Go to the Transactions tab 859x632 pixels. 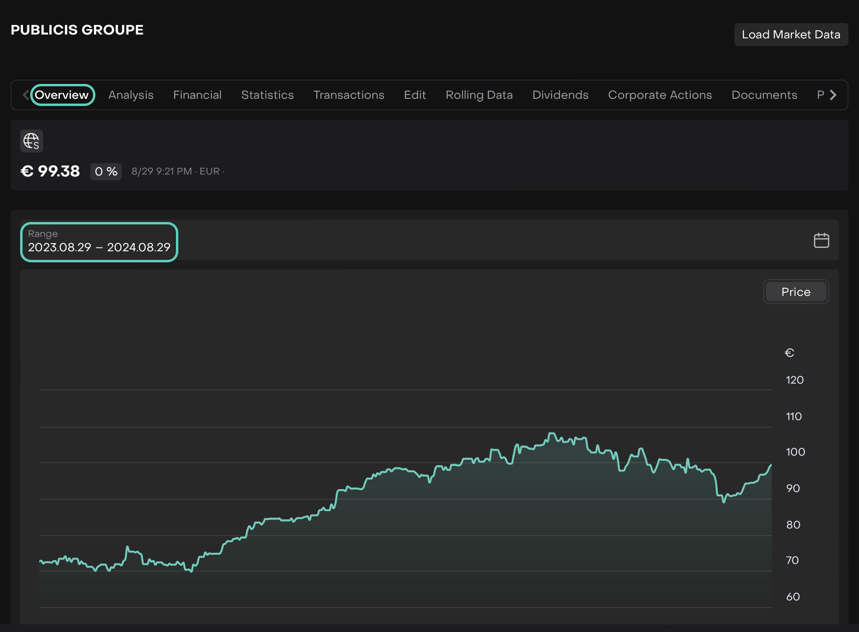pyautogui.click(x=348, y=95)
